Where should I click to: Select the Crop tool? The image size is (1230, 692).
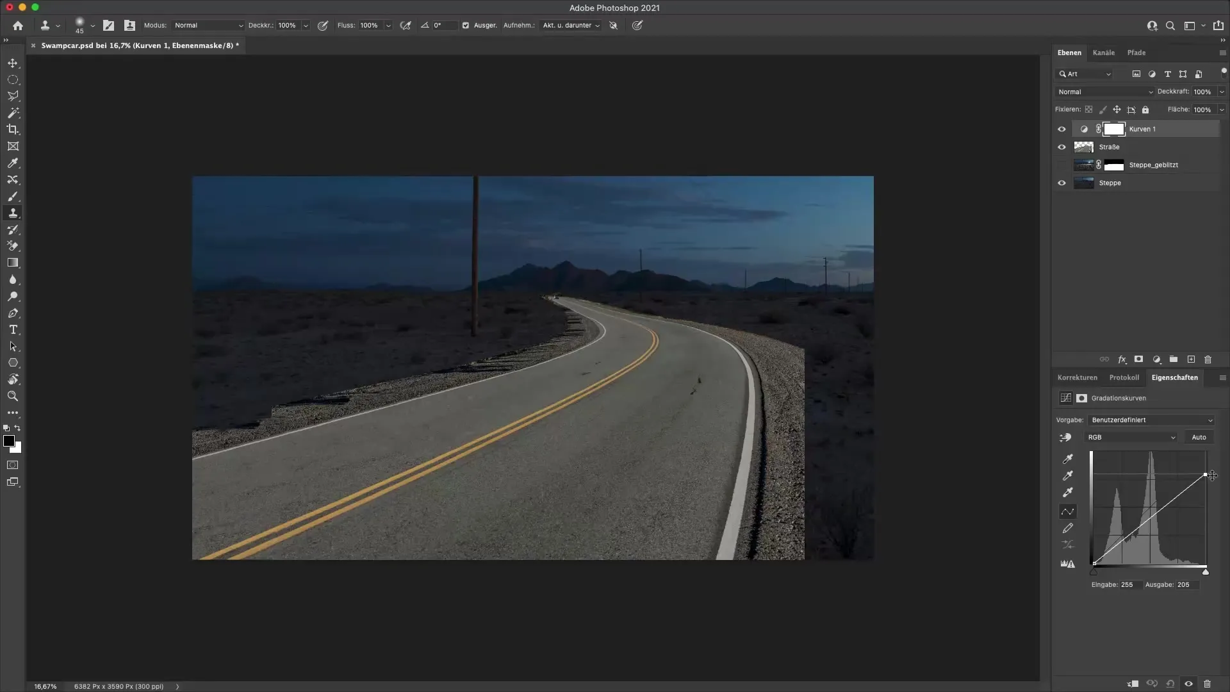tap(13, 129)
